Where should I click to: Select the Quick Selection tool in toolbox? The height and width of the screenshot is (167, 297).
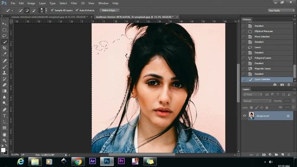click(4, 42)
